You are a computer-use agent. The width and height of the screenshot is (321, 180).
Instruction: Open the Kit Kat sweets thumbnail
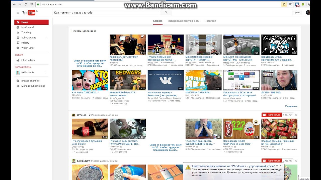coord(279,129)
